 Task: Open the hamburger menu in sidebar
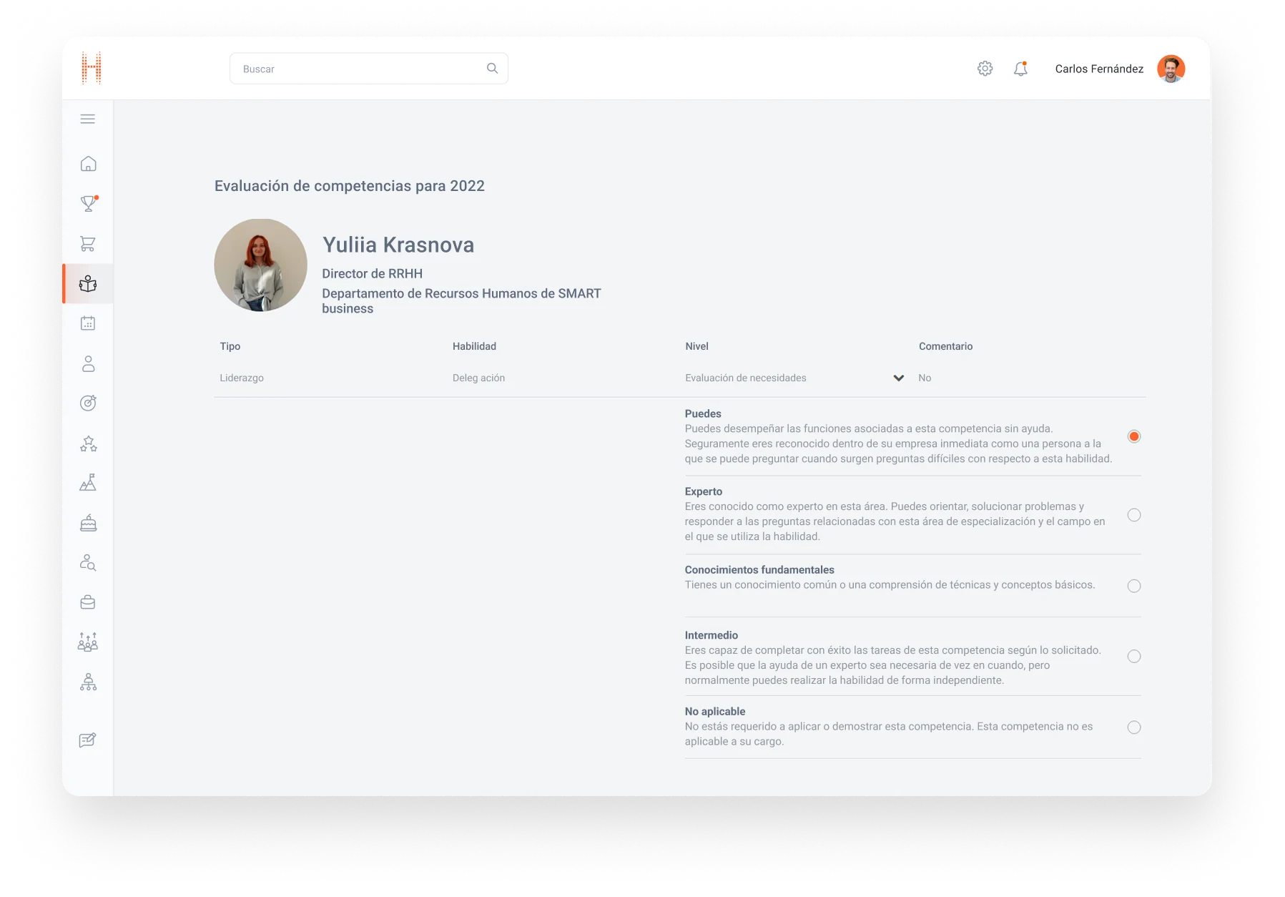point(88,119)
